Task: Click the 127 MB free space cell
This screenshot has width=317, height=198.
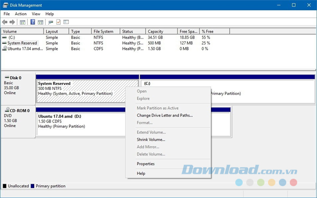Action: tap(186, 43)
